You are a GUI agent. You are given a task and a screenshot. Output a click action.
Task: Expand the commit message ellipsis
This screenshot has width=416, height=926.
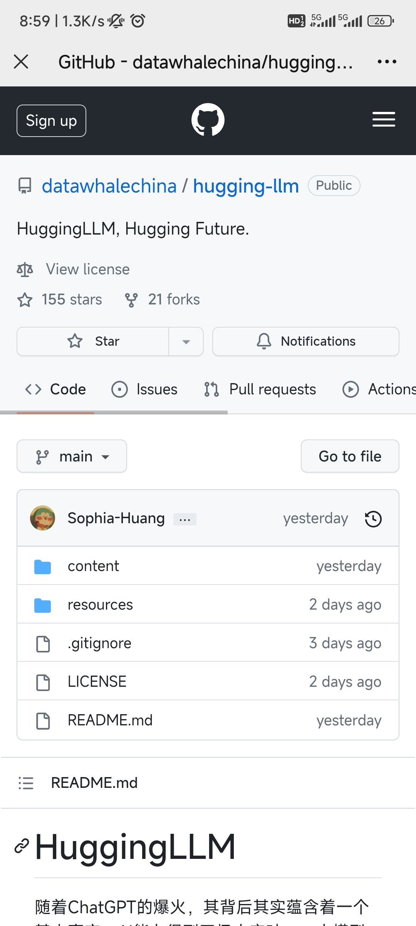185,519
